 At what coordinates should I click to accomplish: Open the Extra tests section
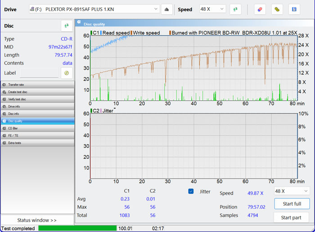(37, 143)
